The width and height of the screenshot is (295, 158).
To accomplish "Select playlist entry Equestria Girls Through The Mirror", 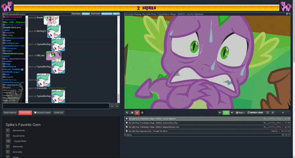I will [x=207, y=131].
